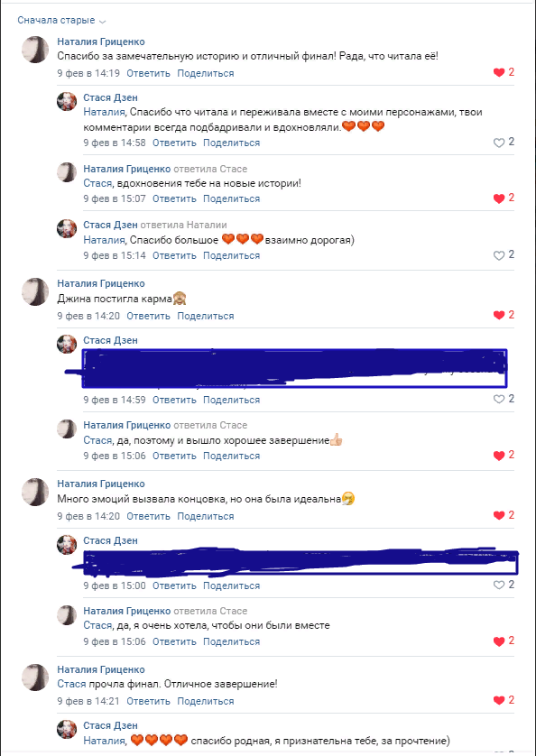
Task: Click 'Ответить' under the 14:19 comment
Action: 148,73
